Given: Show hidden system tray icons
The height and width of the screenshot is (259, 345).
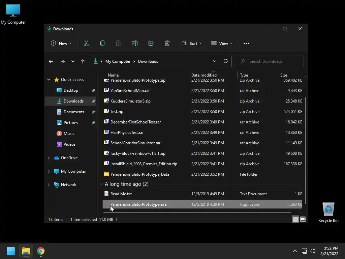Looking at the screenshot, I should click(x=295, y=251).
